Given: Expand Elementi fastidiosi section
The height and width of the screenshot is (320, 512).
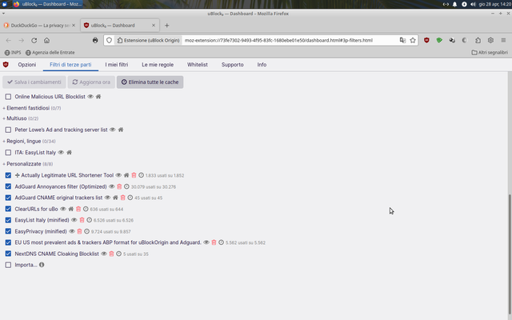Looking at the screenshot, I should (28, 108).
